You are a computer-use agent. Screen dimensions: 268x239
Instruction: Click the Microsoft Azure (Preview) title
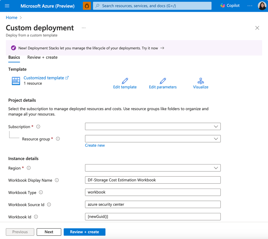click(47, 6)
